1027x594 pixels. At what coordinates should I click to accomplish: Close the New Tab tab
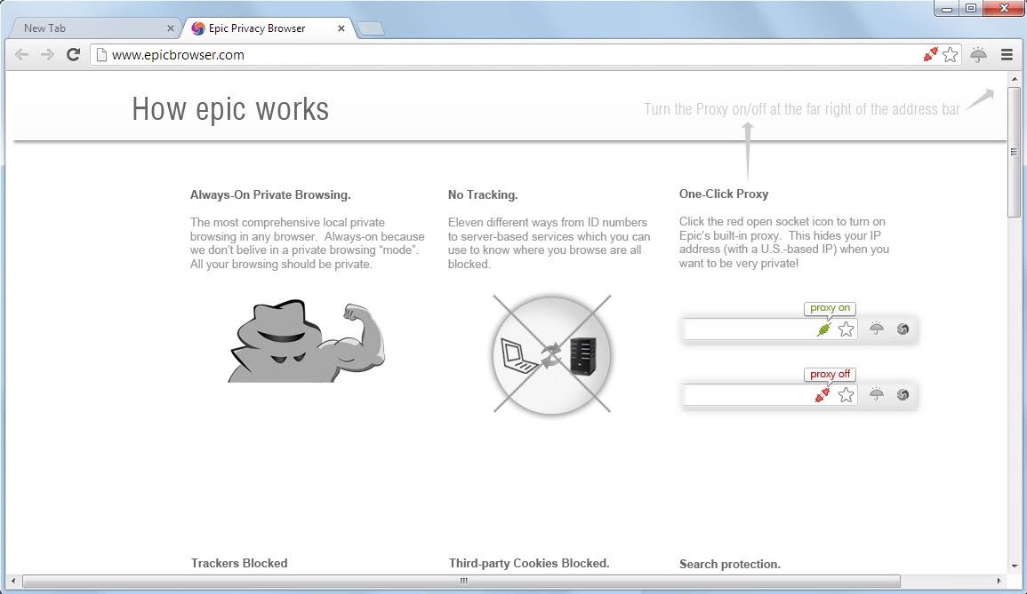[169, 28]
